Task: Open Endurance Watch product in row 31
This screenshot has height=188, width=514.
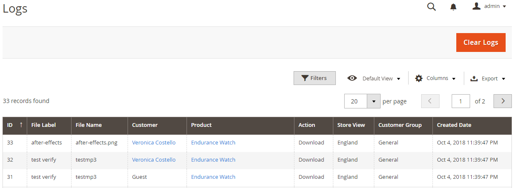Action: click(213, 177)
